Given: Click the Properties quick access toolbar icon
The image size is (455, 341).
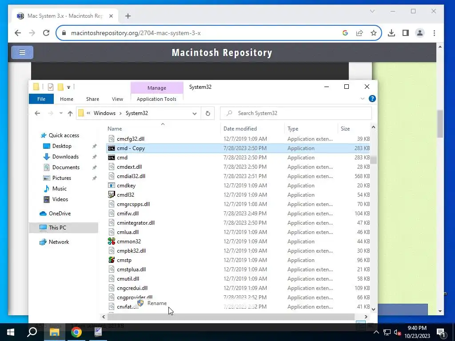Looking at the screenshot, I should [51, 87].
